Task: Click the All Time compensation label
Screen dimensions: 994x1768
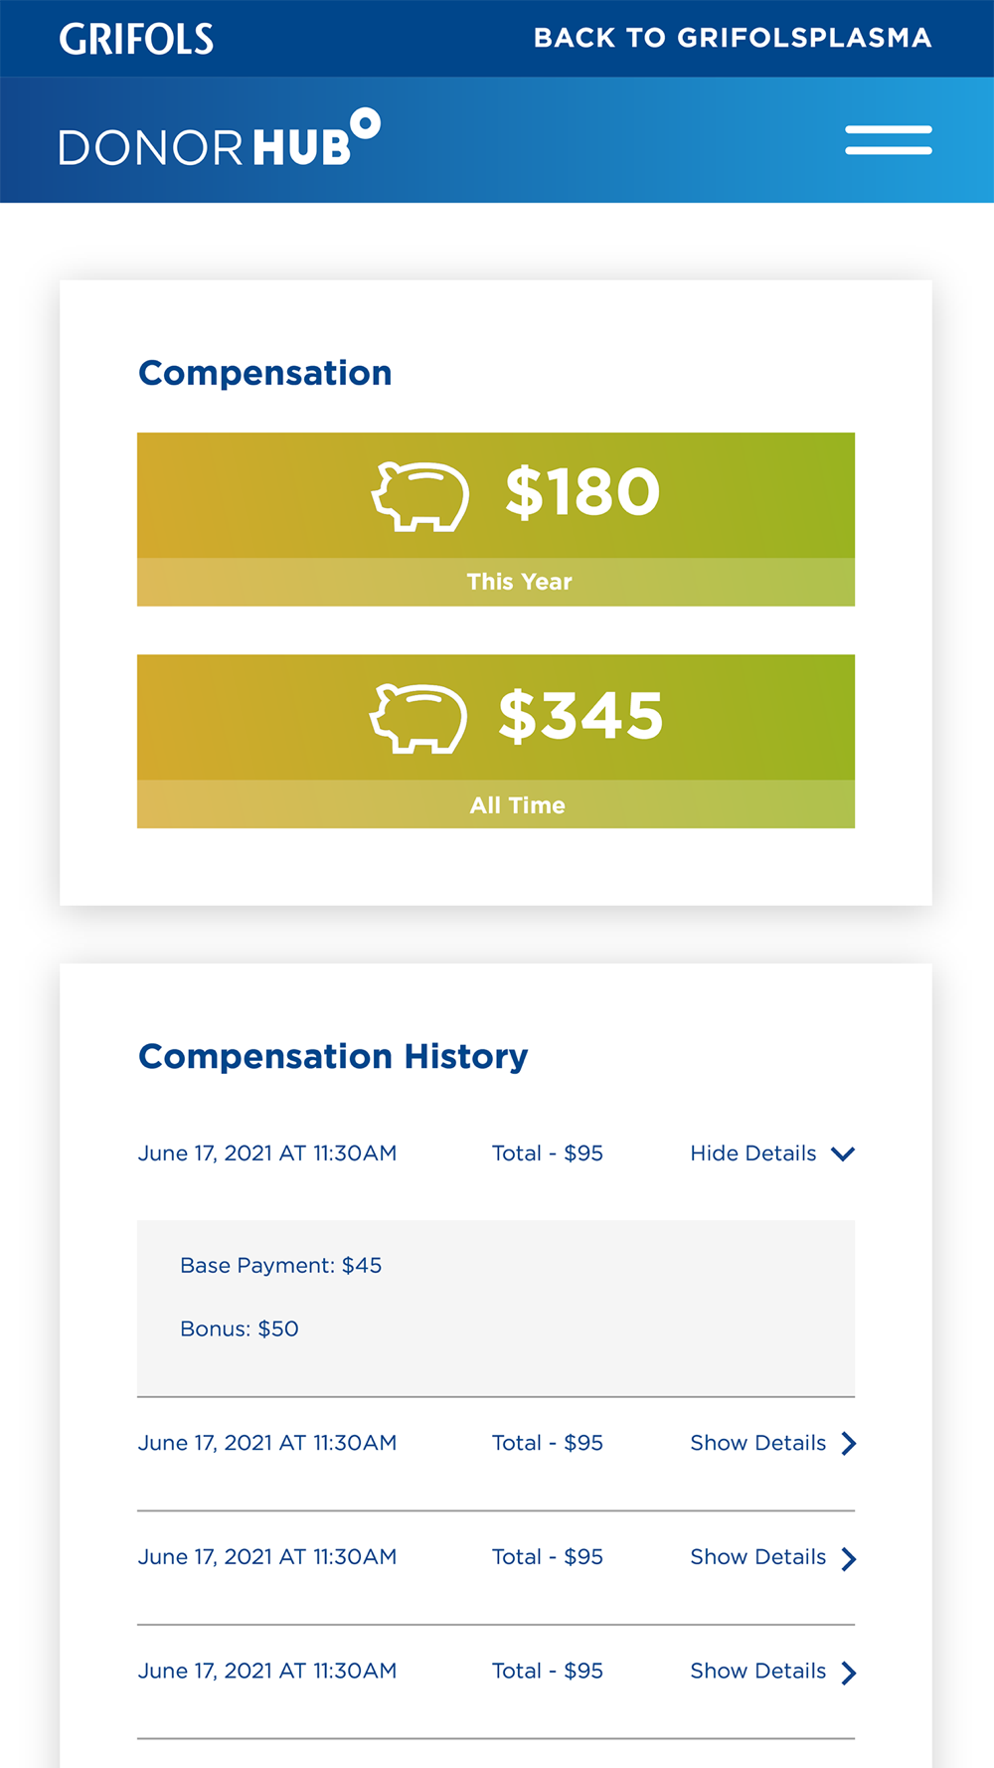Action: (x=517, y=805)
